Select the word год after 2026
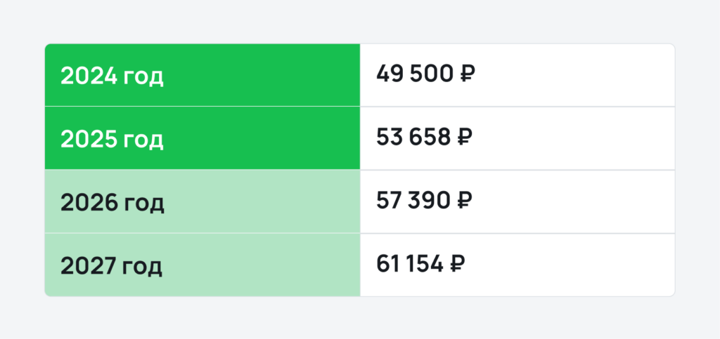 pyautogui.click(x=143, y=204)
